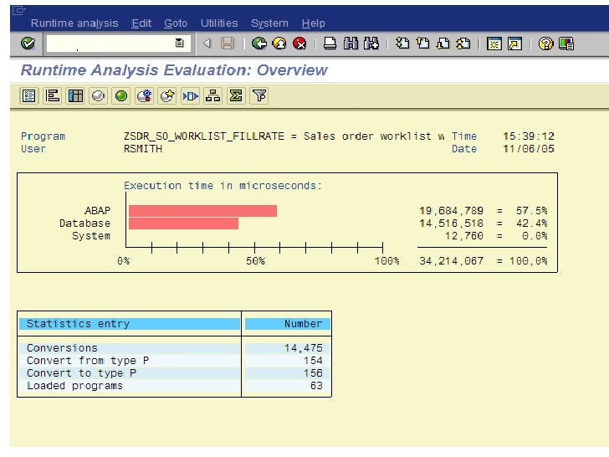Collapse command field with left triangle

[x=207, y=44]
